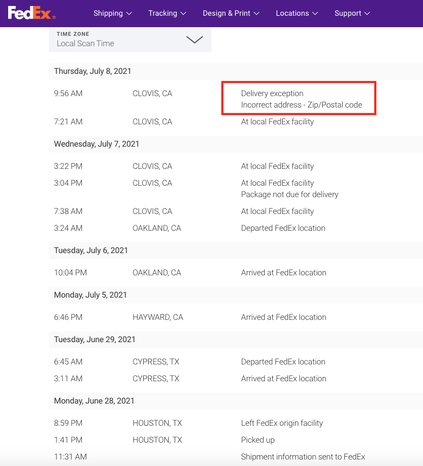Click At local FedEx facility at 3:22 PM
The width and height of the screenshot is (423, 466).
click(x=278, y=166)
